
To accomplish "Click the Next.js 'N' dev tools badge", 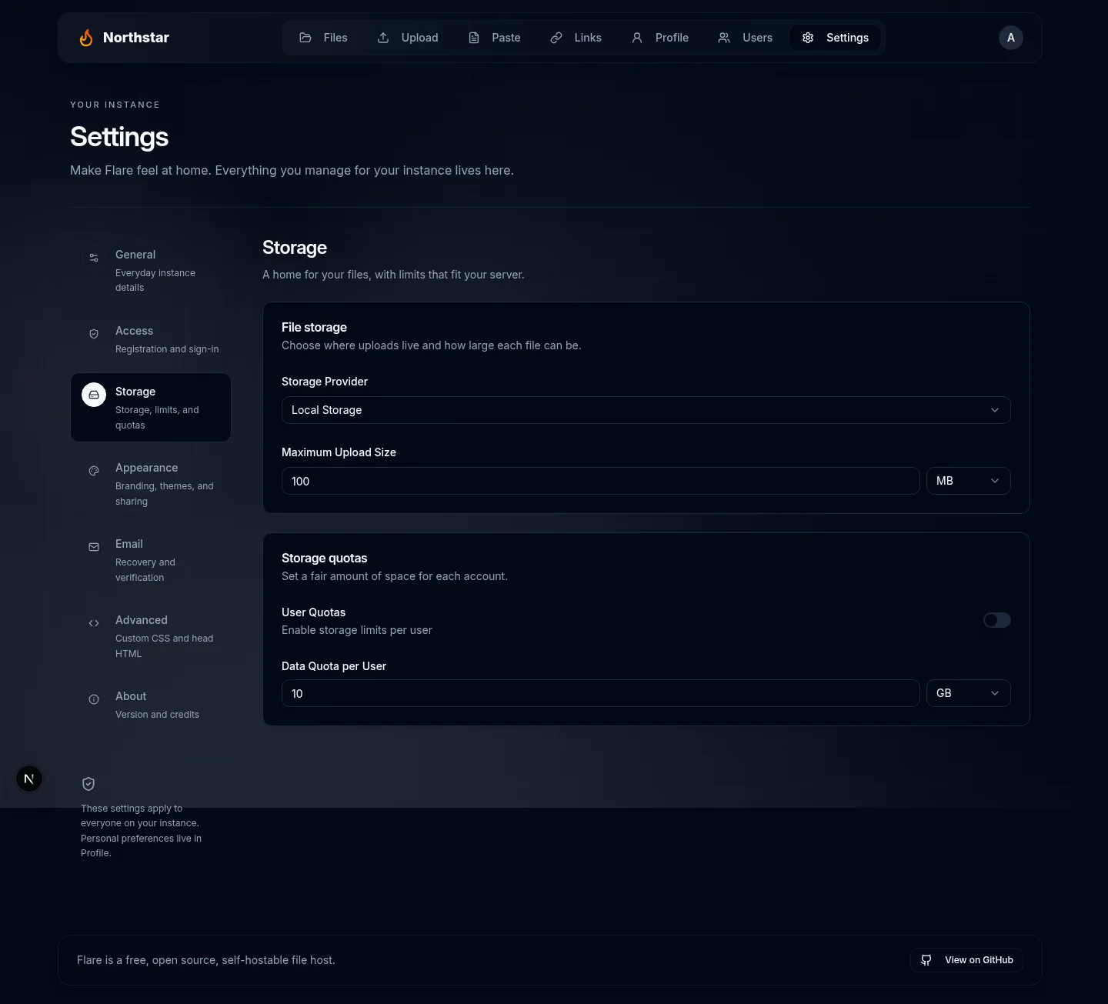I will [29, 779].
